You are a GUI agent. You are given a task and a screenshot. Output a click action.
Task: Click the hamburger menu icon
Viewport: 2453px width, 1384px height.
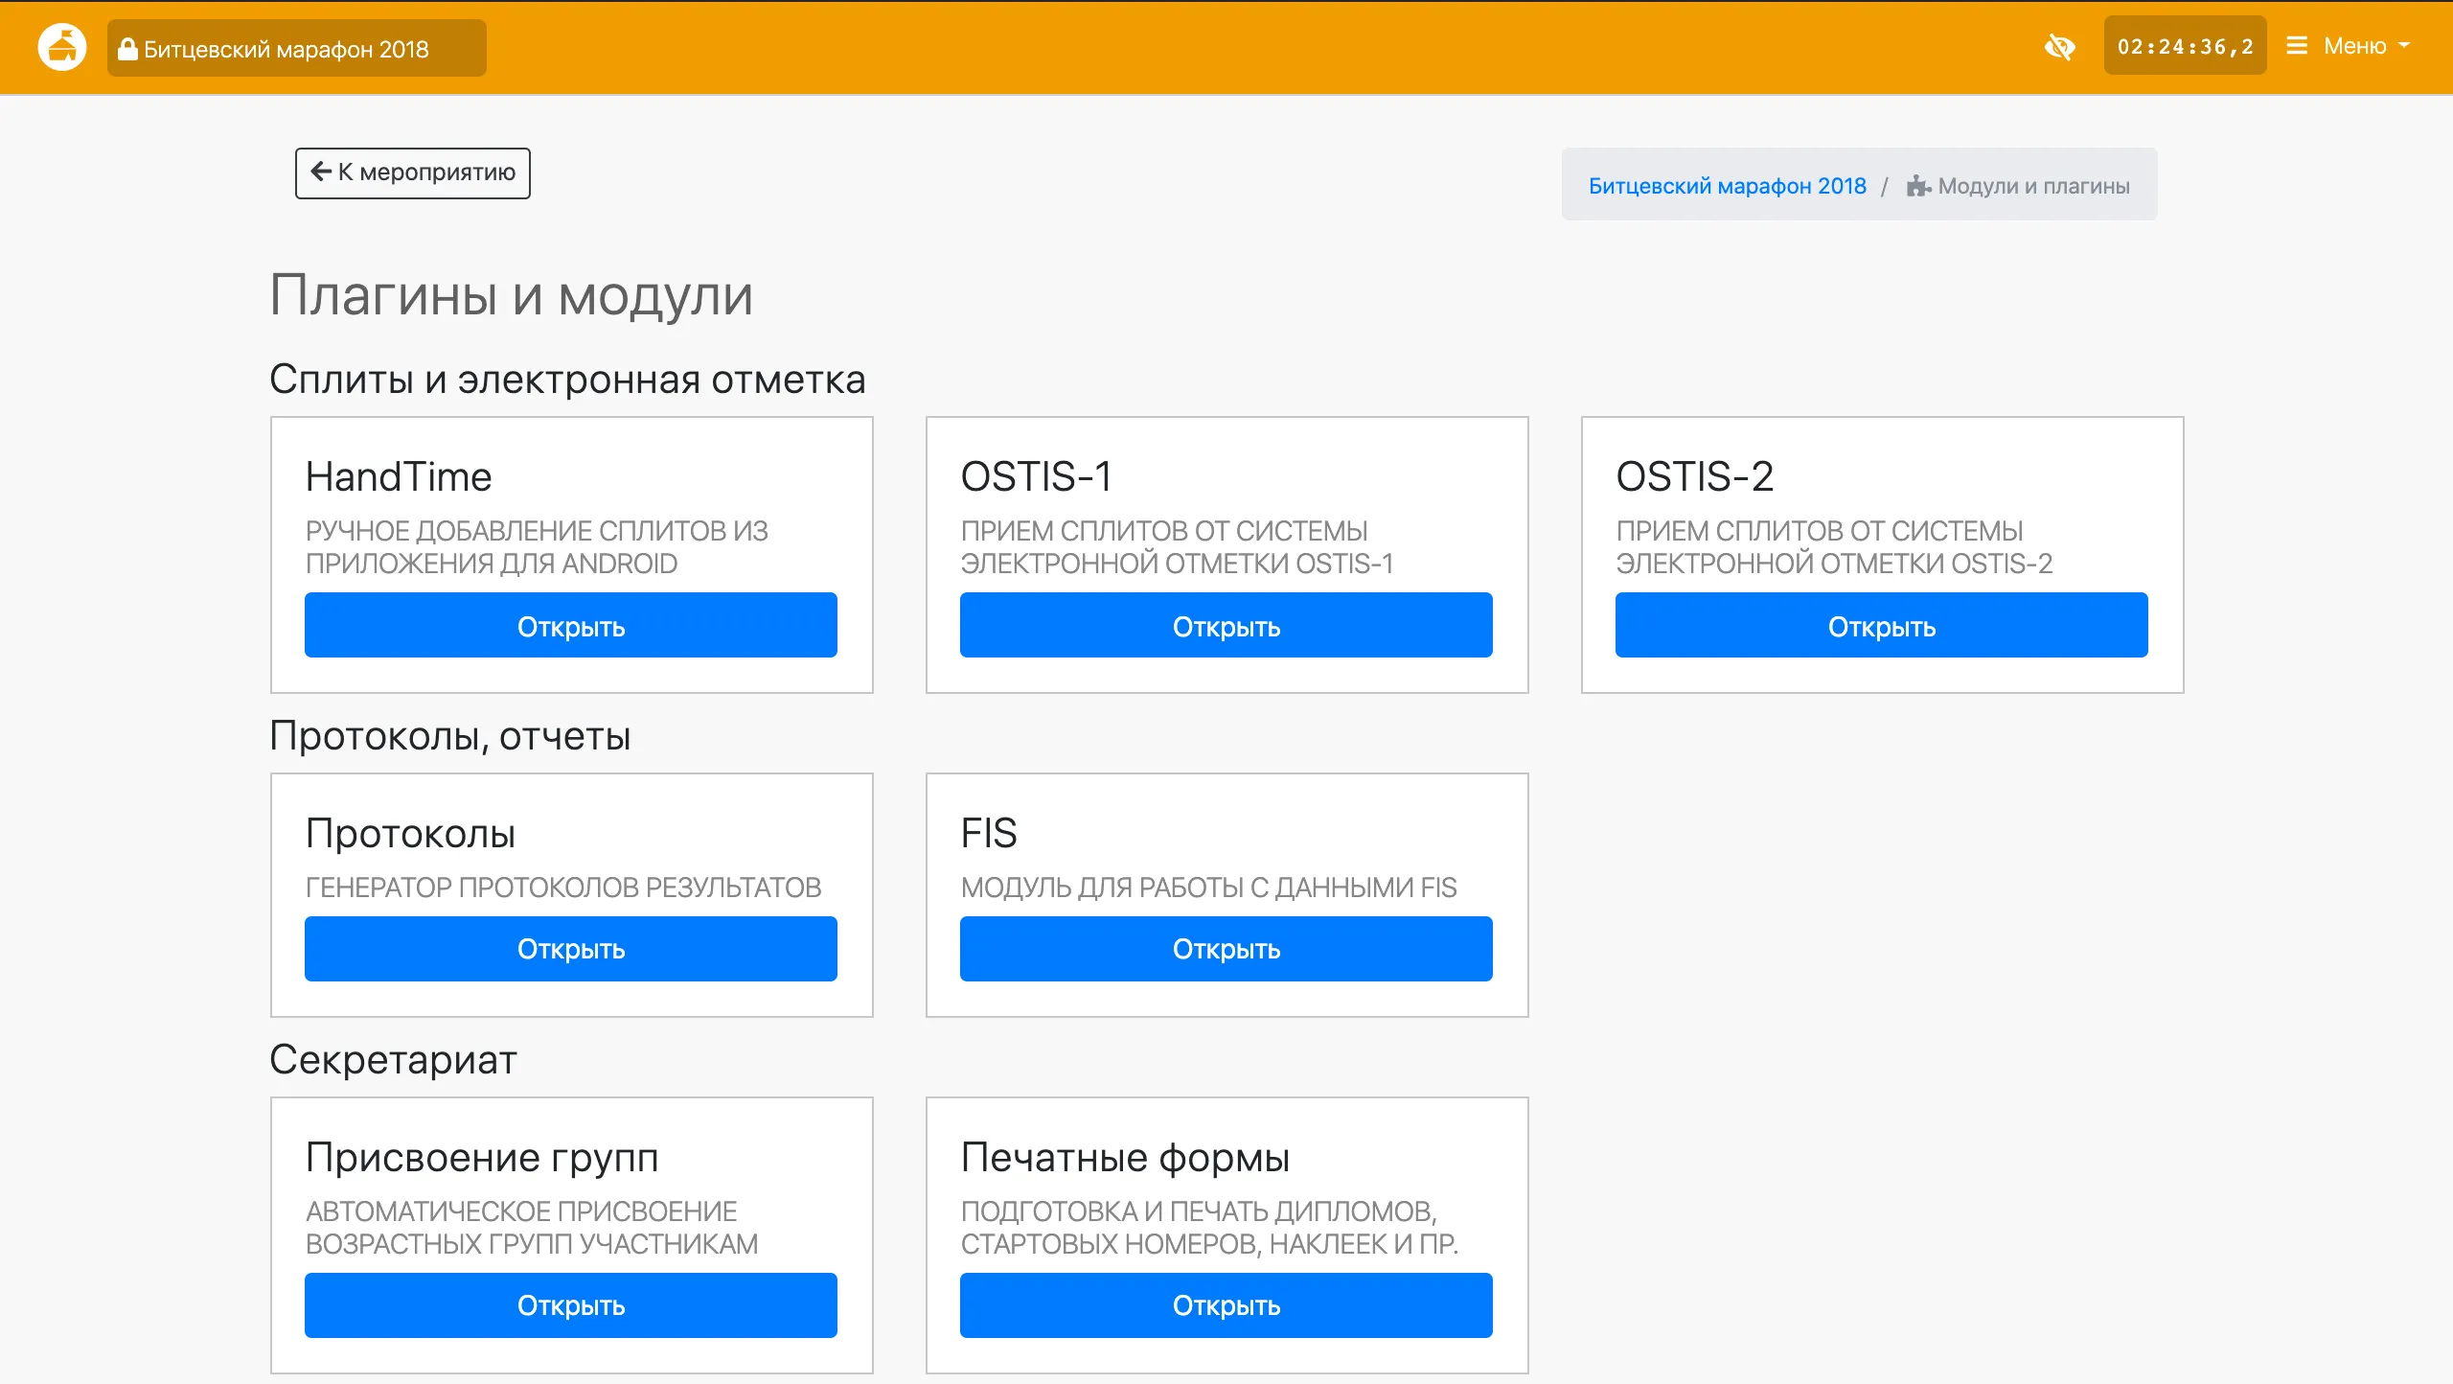(2297, 46)
